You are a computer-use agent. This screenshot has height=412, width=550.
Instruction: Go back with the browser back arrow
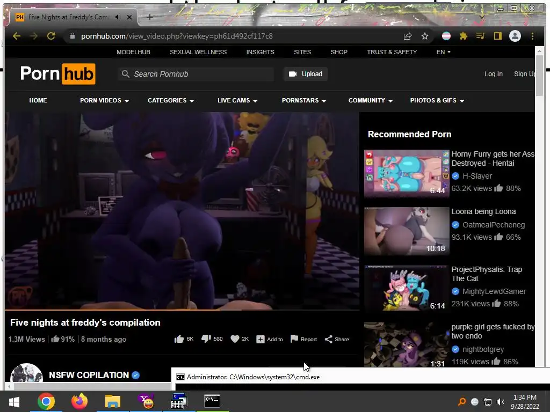click(x=17, y=36)
